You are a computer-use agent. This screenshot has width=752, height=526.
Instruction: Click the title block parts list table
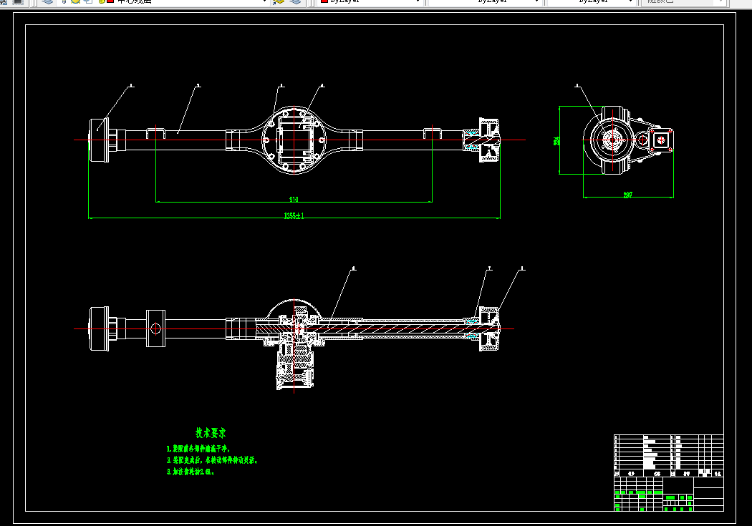(668, 456)
